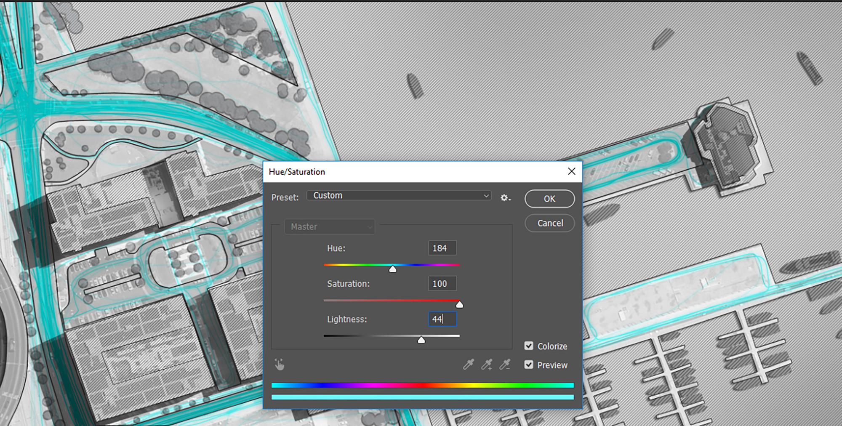This screenshot has width=842, height=426.
Task: Confirm the adjustment with the OK button
Action: point(549,199)
